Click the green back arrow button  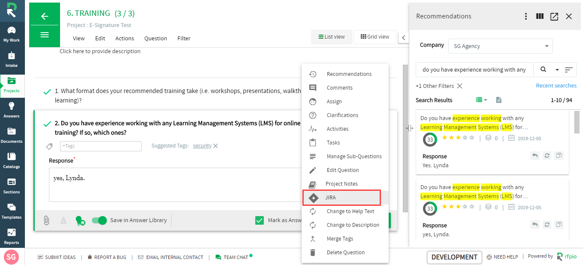[45, 16]
